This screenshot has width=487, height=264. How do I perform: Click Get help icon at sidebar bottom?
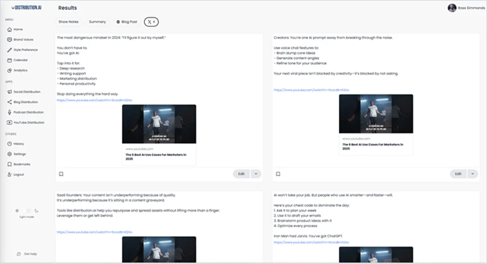pos(19,254)
